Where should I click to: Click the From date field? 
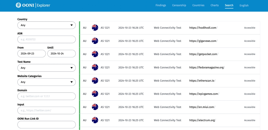coord(31,54)
